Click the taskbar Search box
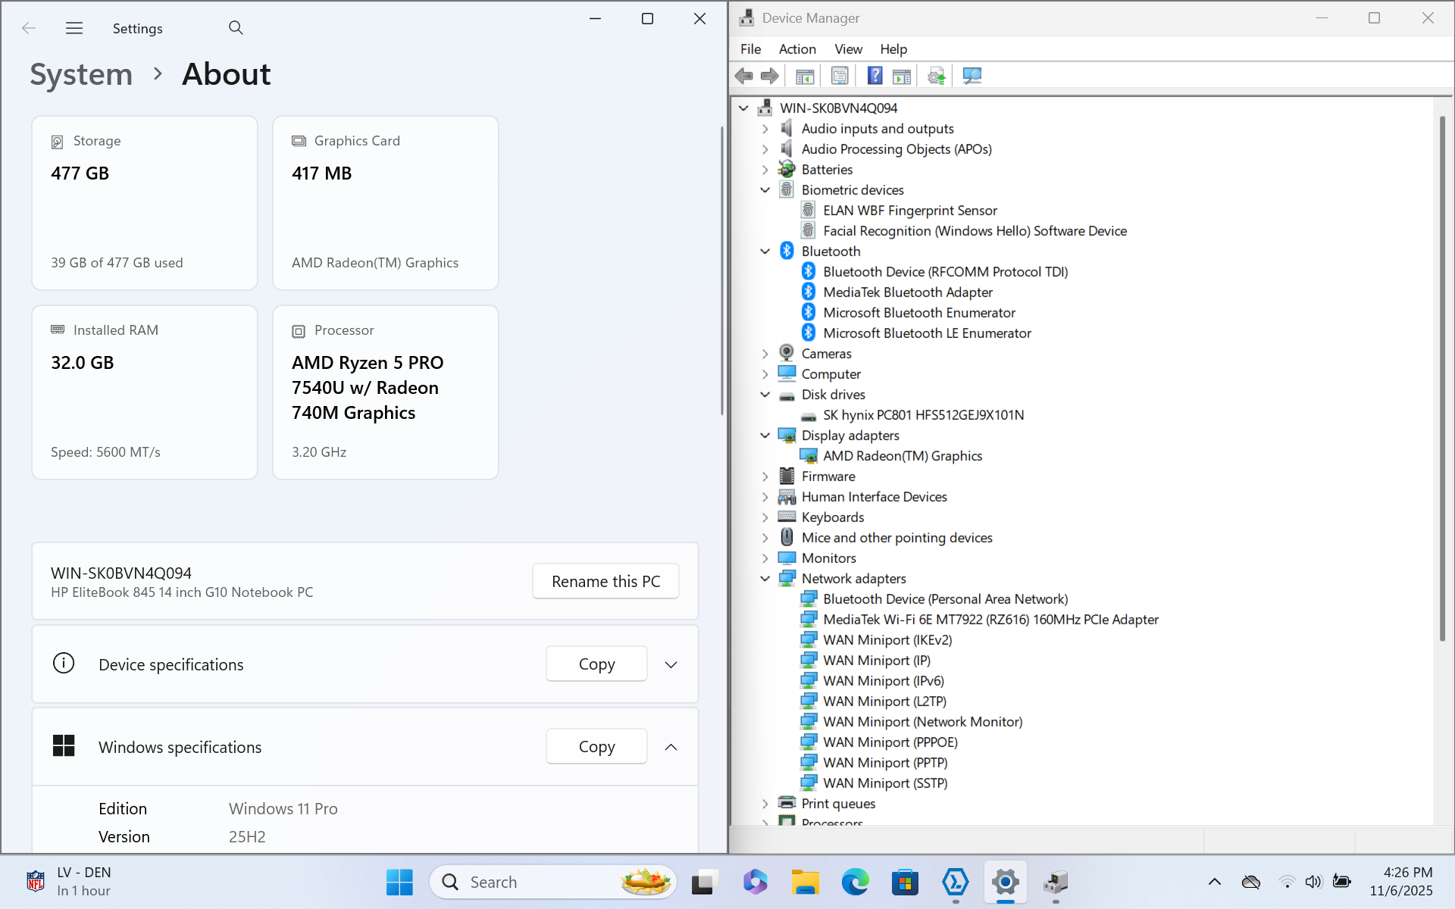The image size is (1455, 909). 530,882
